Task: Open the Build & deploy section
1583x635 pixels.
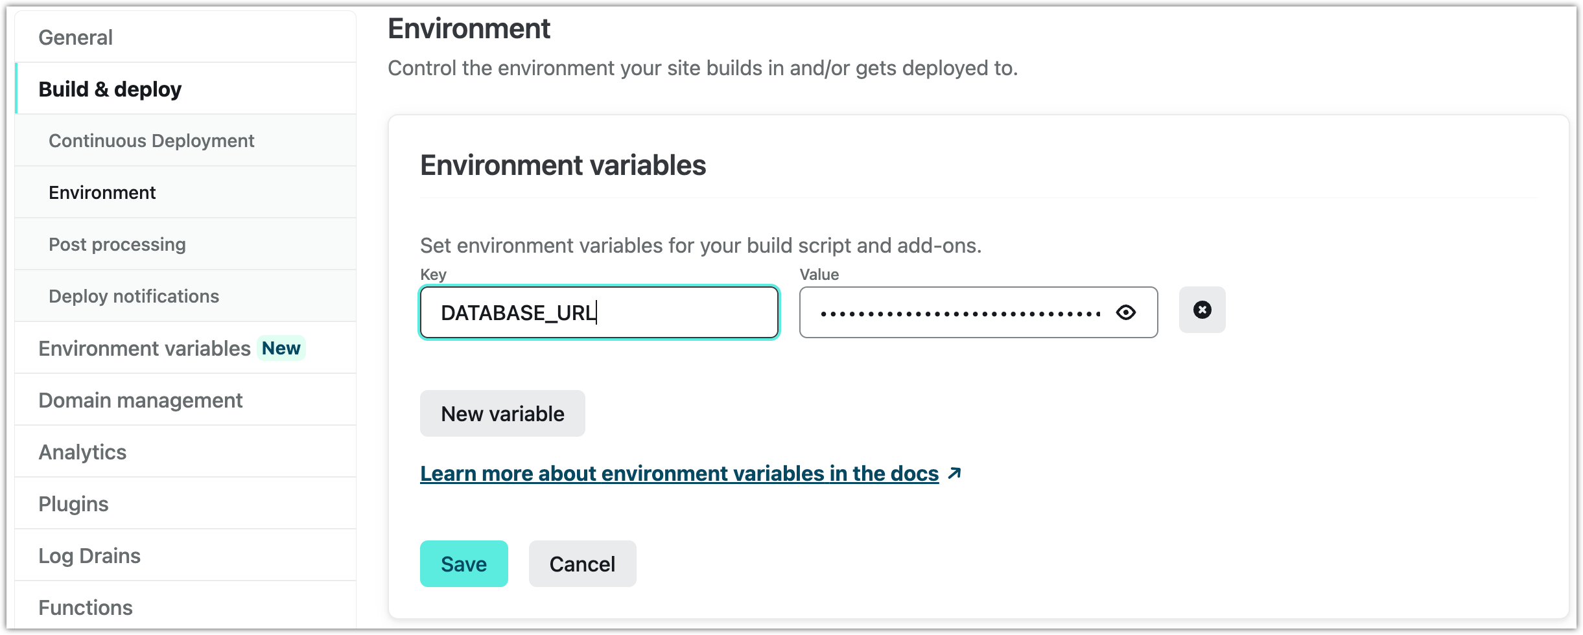Action: 110,89
